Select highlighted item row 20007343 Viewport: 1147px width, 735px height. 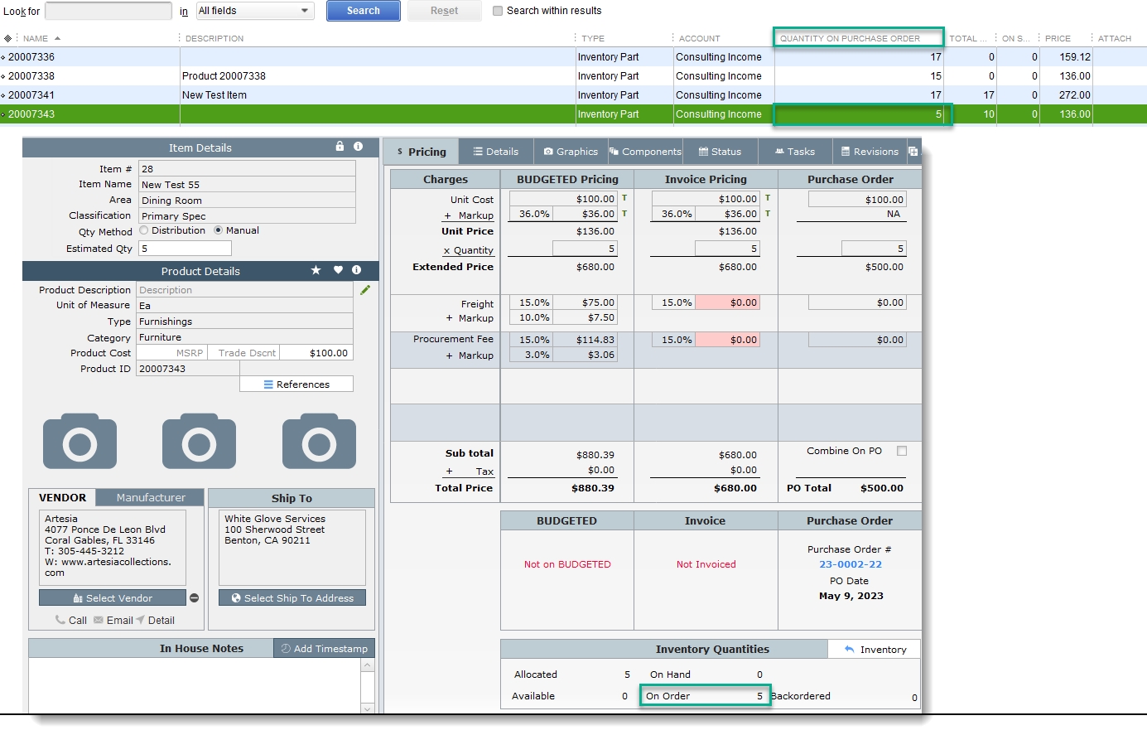click(573, 114)
